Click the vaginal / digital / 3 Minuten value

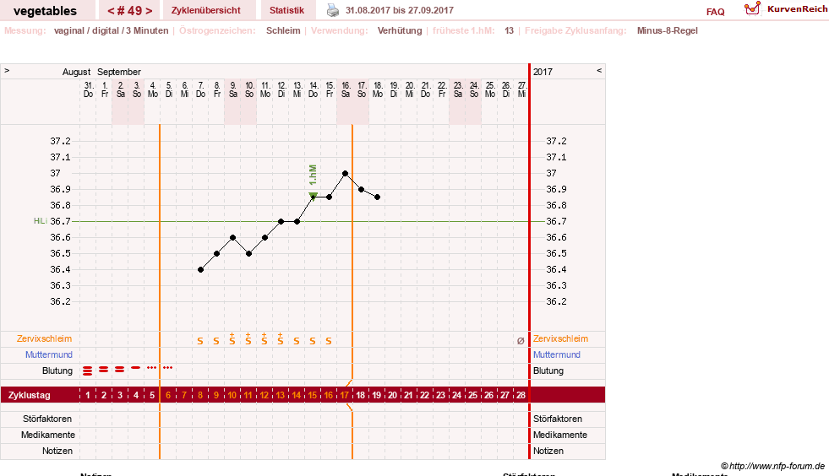[111, 30]
